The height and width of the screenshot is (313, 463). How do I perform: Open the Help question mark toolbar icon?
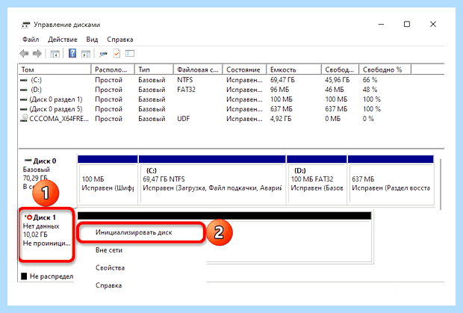point(72,54)
